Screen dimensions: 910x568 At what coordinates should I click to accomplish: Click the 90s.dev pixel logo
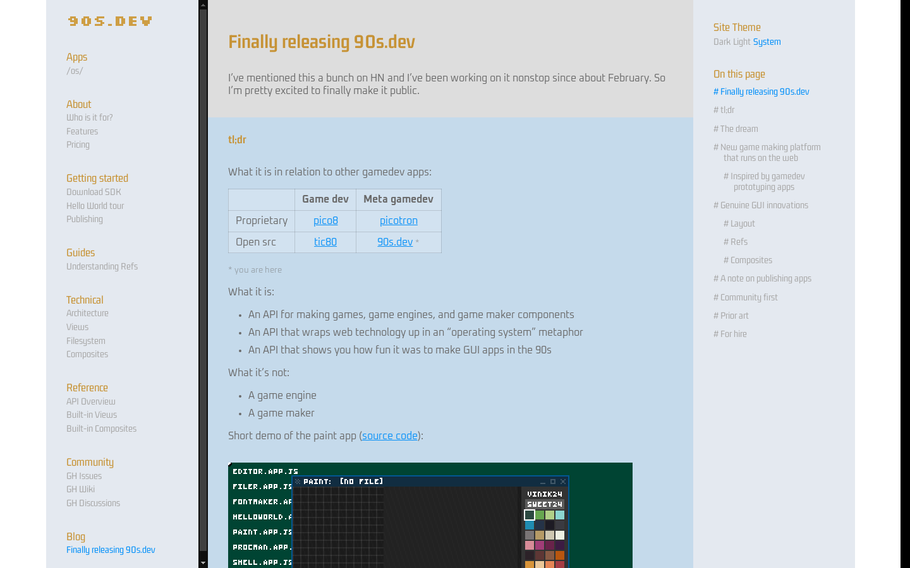(110, 21)
